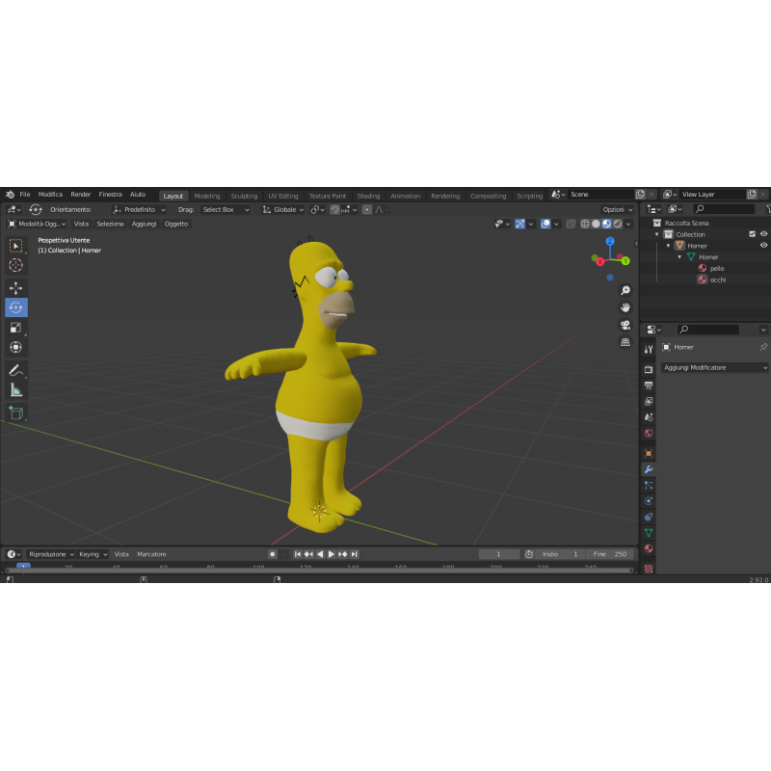
Task: Toggle the magnet snapping icon
Action: click(x=335, y=210)
